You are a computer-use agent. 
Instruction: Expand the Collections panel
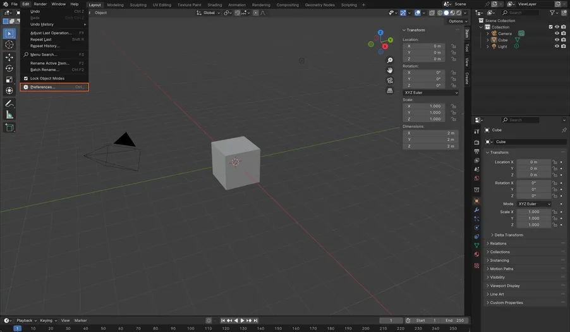tap(498, 252)
